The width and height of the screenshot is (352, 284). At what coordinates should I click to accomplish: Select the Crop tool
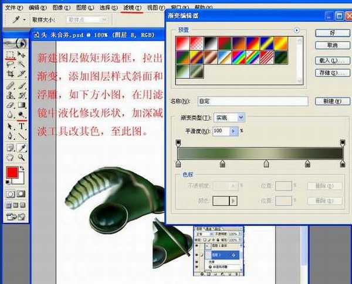pyautogui.click(x=10, y=74)
